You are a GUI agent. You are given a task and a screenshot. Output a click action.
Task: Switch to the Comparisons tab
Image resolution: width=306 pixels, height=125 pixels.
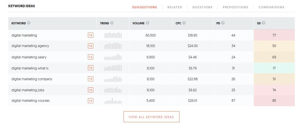tap(271, 7)
